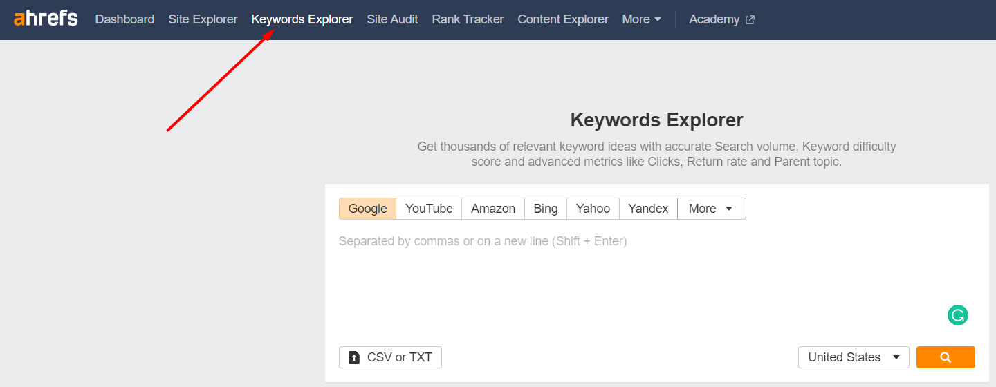Navigate to Rank Tracker
This screenshot has width=996, height=387.
pos(468,19)
